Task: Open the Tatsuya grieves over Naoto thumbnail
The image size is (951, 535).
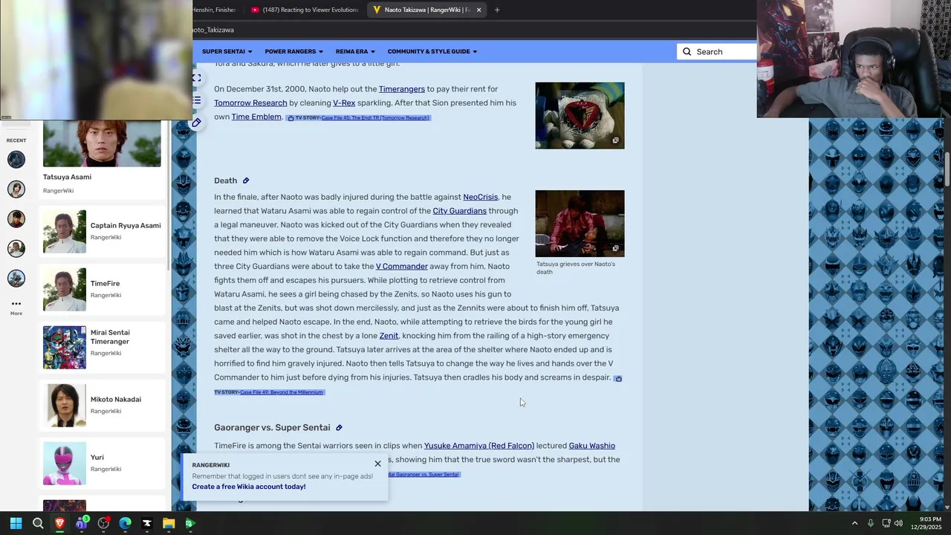Action: pos(580,224)
